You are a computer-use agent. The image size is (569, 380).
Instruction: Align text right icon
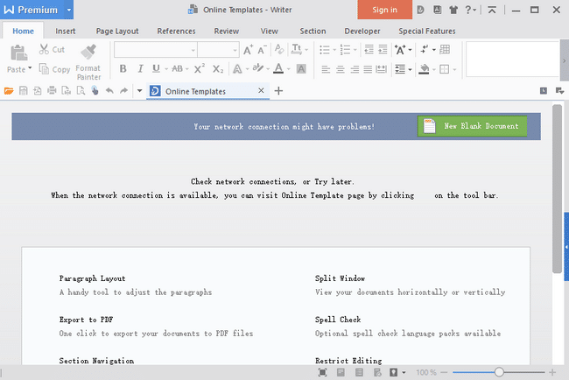(355, 69)
